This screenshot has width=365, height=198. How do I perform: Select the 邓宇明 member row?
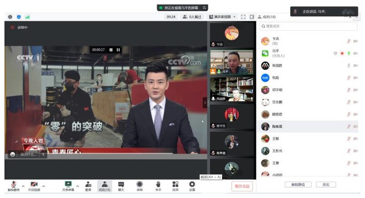tap(308, 90)
